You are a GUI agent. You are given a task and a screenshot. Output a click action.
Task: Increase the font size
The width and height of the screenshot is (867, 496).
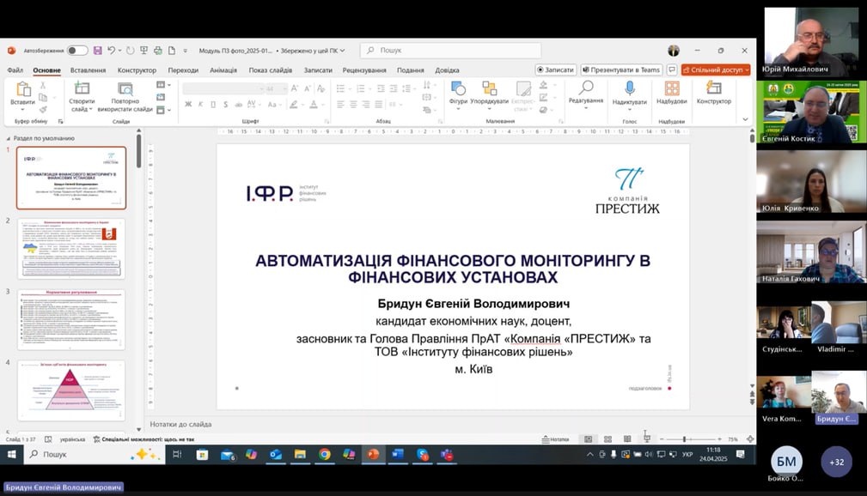click(295, 88)
